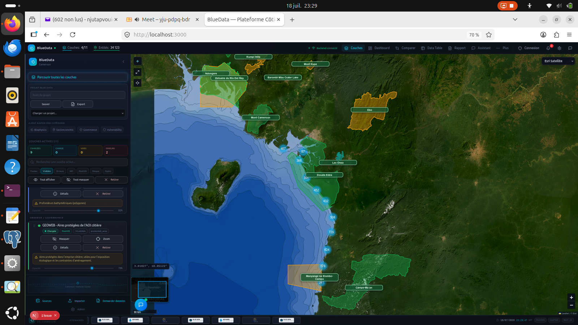Open the Terminal from the dock
578x325 pixels.
click(x=12, y=190)
